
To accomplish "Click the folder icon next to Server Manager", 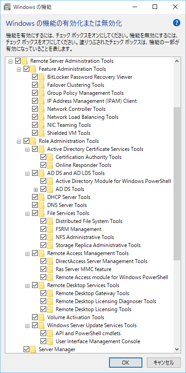I will point(33,349).
